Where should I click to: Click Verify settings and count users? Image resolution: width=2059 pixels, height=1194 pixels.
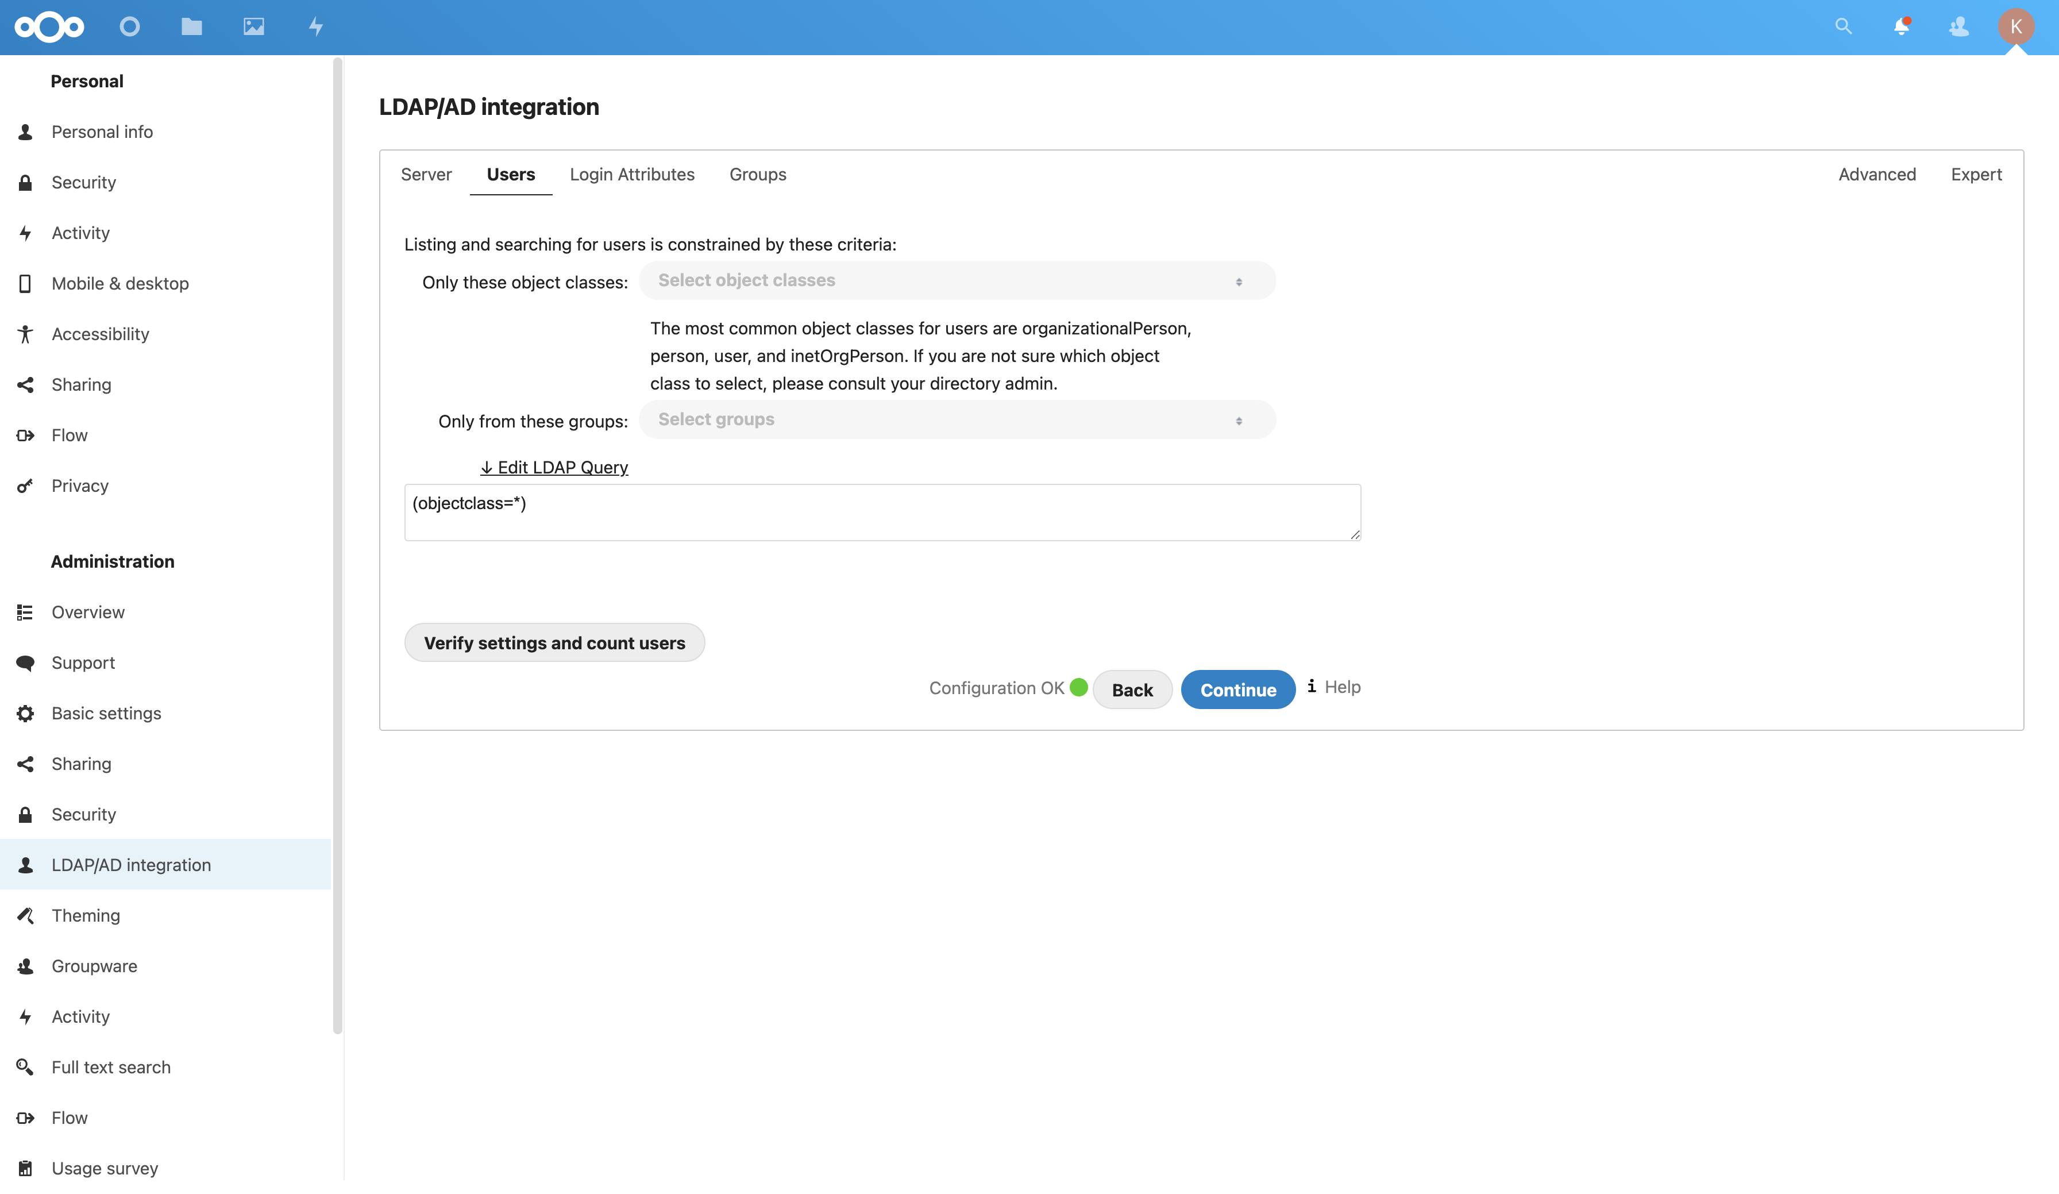(554, 642)
